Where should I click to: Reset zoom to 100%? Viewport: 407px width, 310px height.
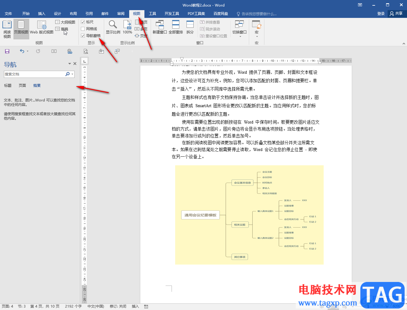[127, 27]
